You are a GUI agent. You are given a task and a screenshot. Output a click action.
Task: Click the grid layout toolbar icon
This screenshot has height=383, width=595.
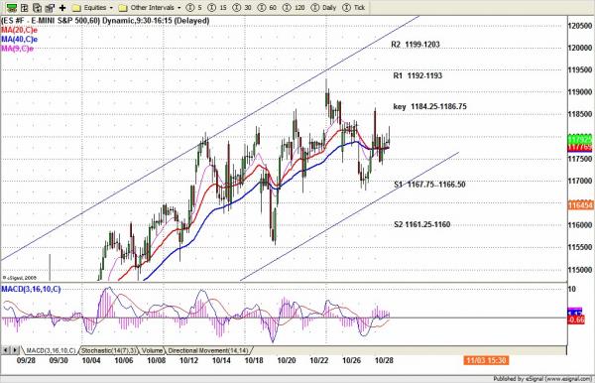coord(25,7)
